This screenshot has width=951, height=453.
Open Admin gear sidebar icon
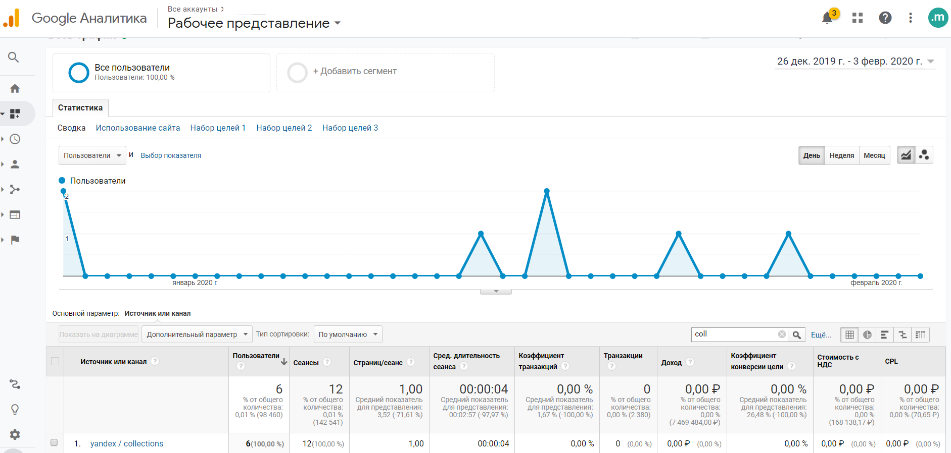pyautogui.click(x=15, y=434)
